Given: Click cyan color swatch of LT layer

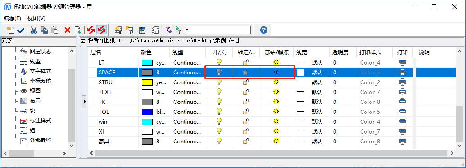Looking at the screenshot, I should click(x=147, y=62).
